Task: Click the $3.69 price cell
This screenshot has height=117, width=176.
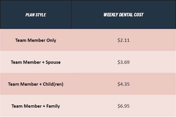Action: (123, 62)
